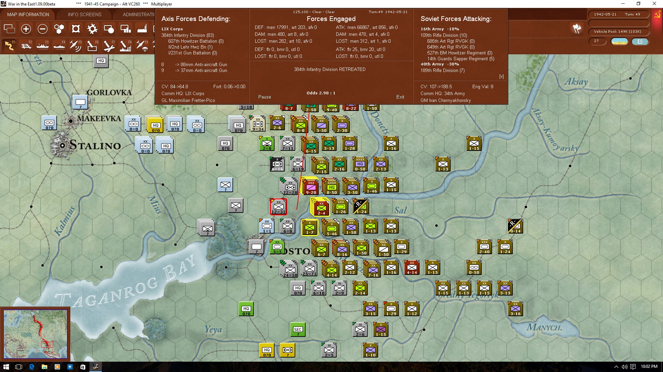
Task: Select F5 air recon mode icon
Action: coord(75,45)
